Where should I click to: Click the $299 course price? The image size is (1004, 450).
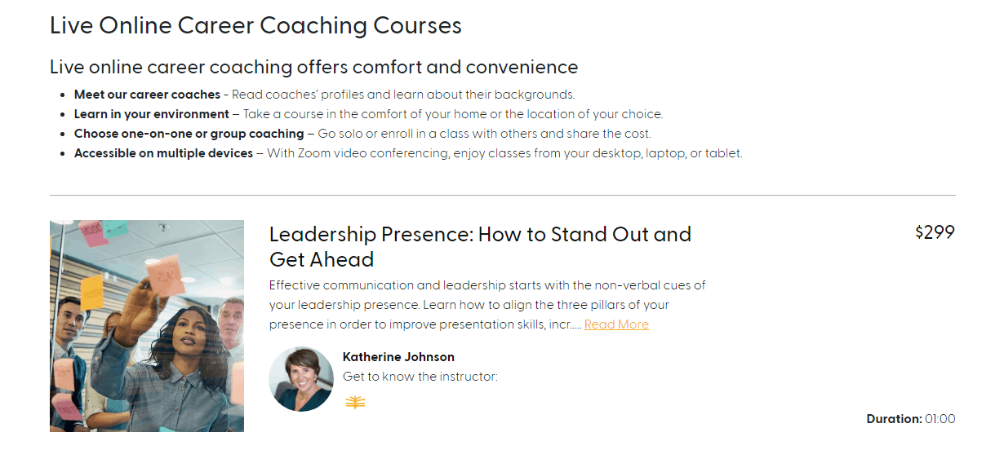click(x=935, y=232)
